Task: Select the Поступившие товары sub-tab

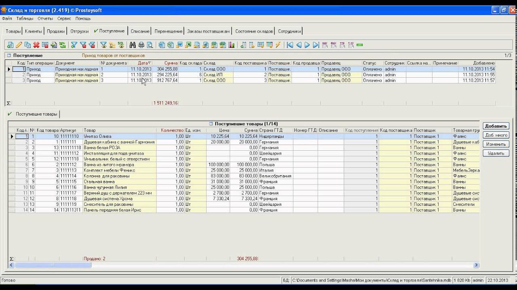Action: click(x=33, y=114)
